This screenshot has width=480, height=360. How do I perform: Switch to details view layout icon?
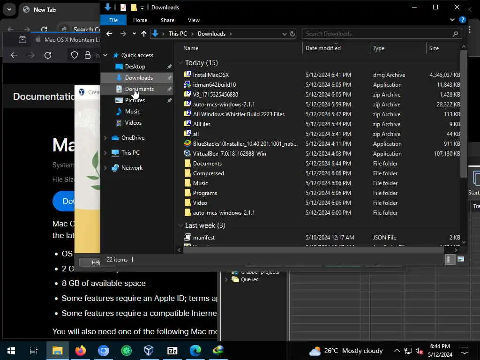click(x=449, y=260)
